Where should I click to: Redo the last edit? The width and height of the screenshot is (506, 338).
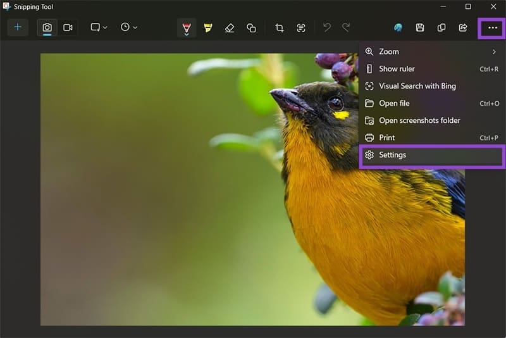click(346, 28)
